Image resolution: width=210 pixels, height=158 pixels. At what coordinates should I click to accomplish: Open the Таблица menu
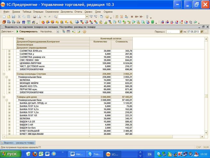(27, 12)
